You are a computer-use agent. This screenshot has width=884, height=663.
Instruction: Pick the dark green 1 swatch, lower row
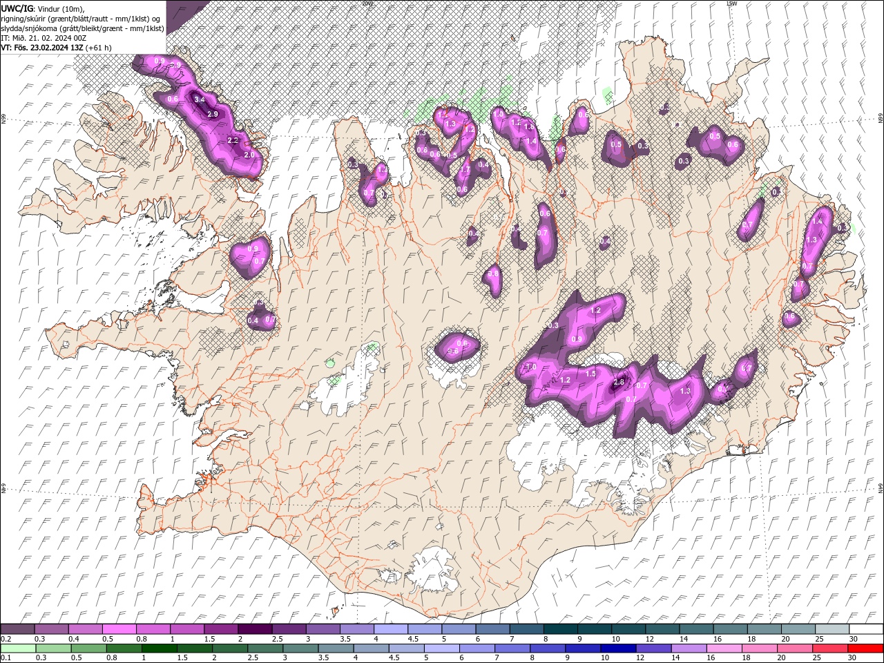pos(160,648)
